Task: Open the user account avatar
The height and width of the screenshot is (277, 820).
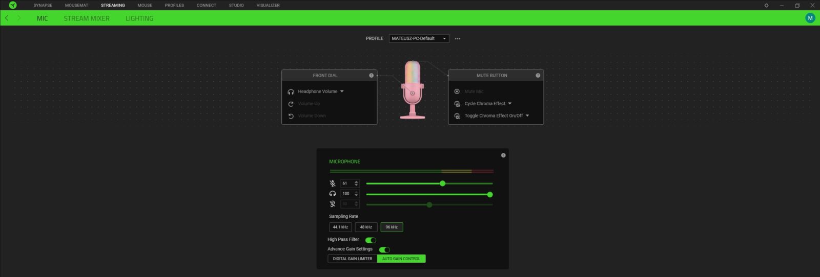Action: tap(810, 18)
